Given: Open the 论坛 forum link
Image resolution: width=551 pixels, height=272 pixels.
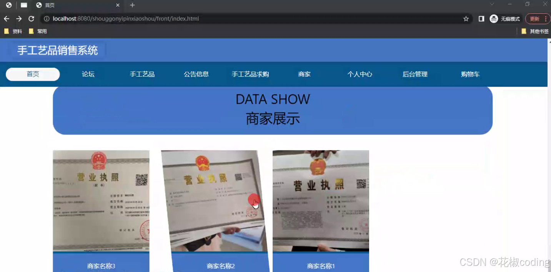Looking at the screenshot, I should click(88, 74).
